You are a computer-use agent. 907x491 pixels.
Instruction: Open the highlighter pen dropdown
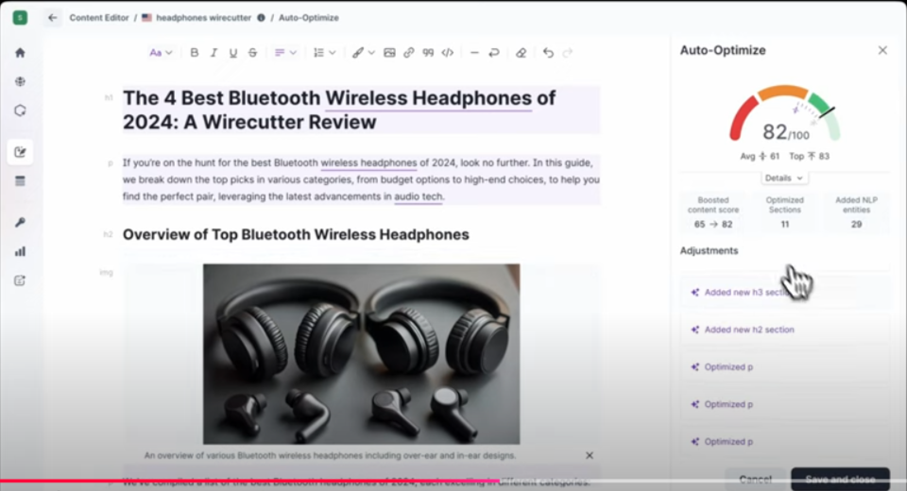click(363, 53)
